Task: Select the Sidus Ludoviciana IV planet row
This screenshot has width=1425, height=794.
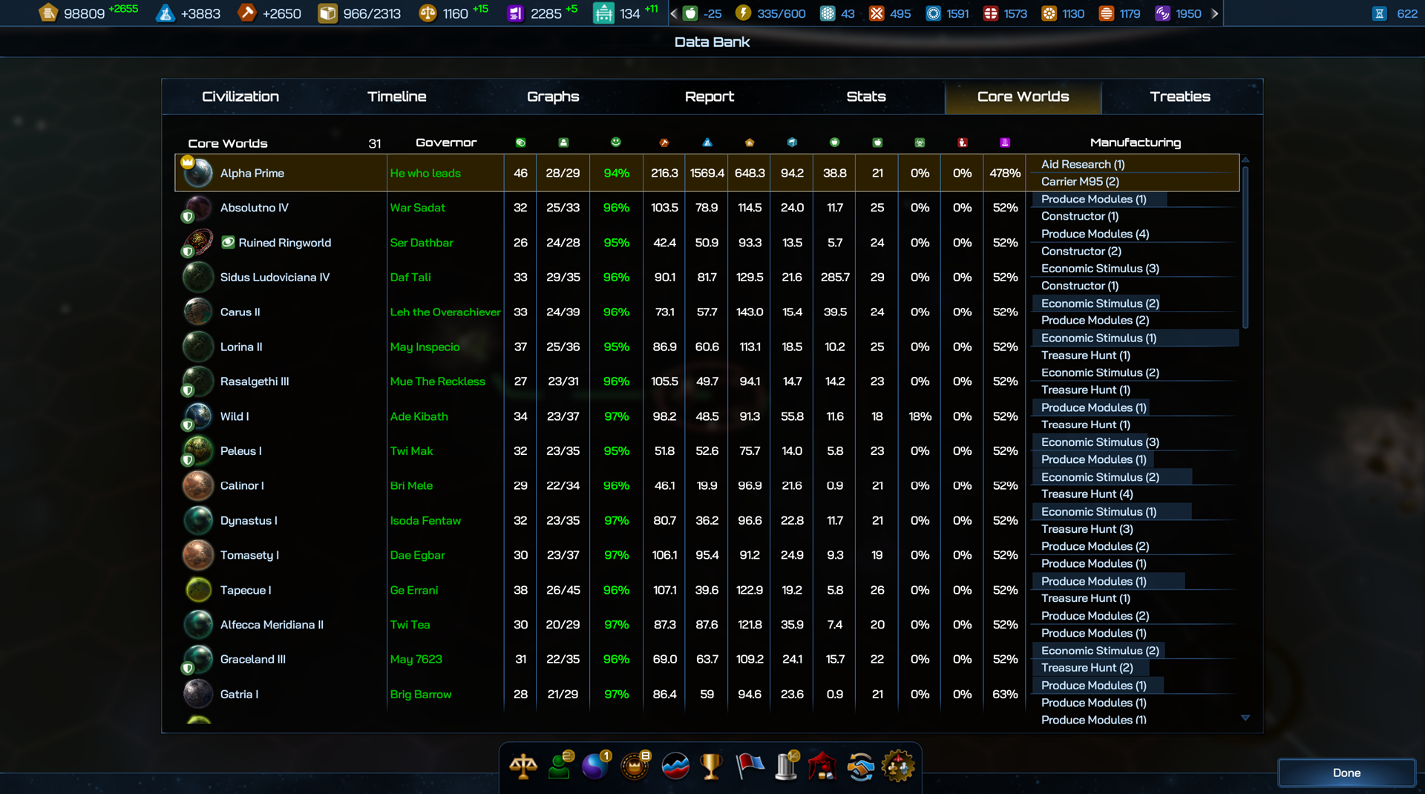Action: pyautogui.click(x=275, y=278)
